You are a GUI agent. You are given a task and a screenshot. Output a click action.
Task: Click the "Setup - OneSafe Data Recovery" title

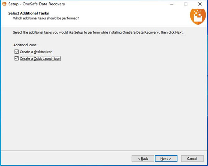(36, 4)
